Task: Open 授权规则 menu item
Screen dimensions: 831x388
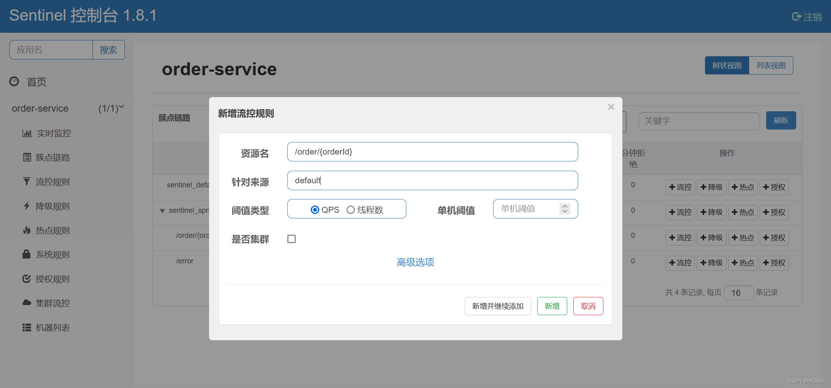Action: [x=53, y=279]
